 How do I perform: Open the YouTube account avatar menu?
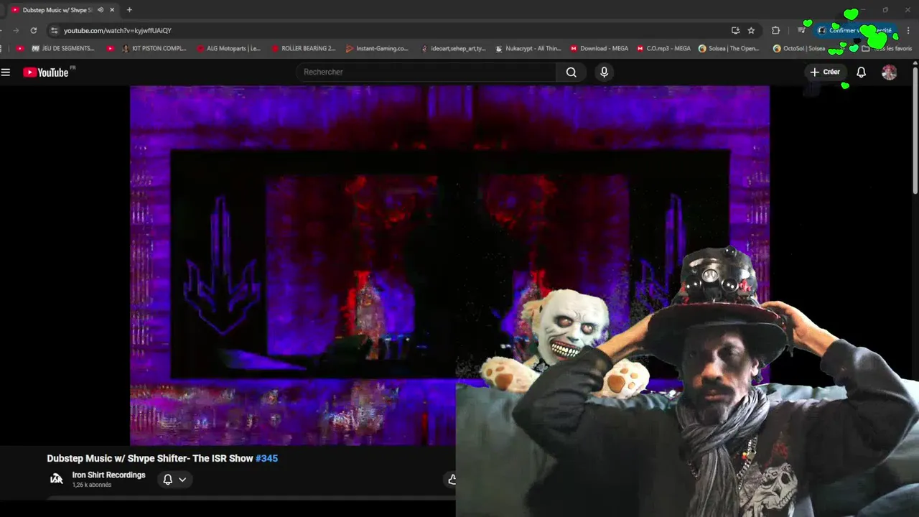(889, 72)
